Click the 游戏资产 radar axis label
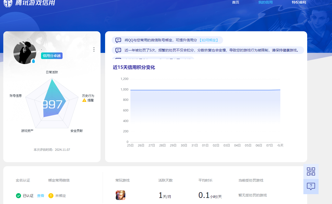 (x=27, y=131)
